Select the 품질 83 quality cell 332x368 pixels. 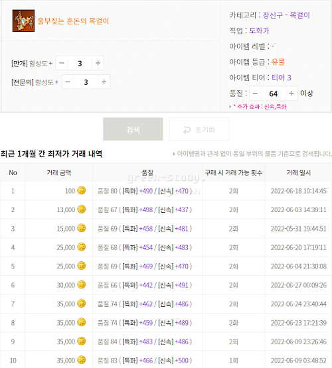(147, 360)
